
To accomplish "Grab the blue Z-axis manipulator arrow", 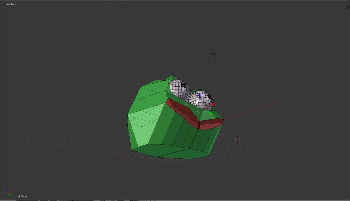I will 199,95.
